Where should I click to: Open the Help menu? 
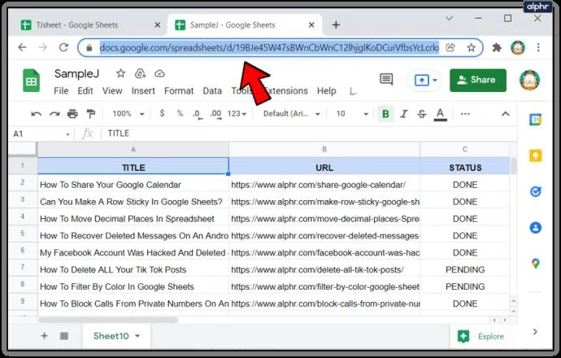pyautogui.click(x=326, y=91)
